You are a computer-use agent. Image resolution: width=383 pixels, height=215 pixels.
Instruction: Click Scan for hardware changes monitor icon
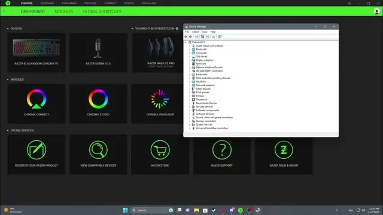[x=220, y=37]
